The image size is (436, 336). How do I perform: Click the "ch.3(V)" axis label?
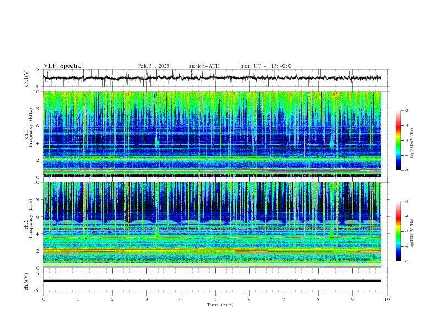click(x=26, y=282)
